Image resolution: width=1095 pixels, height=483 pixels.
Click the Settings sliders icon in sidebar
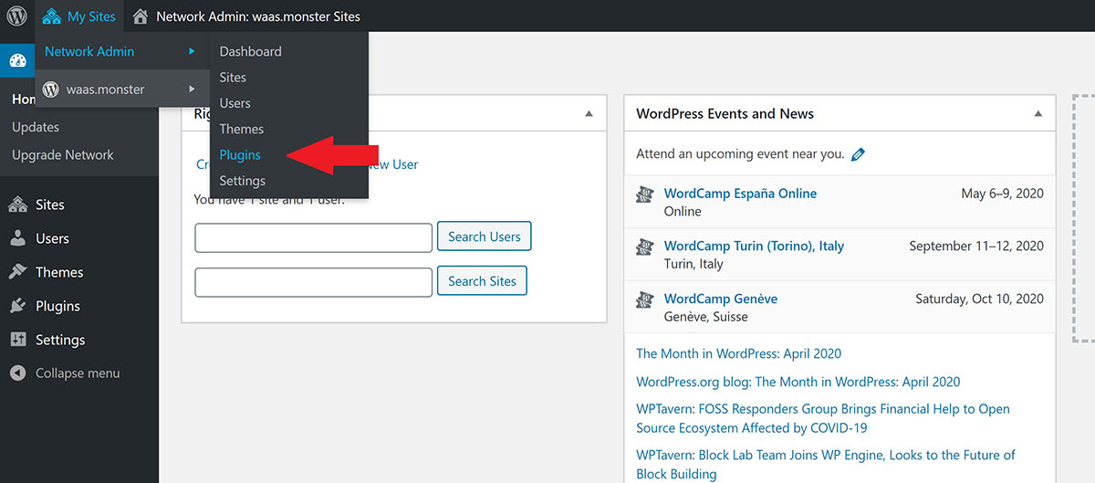(x=17, y=340)
